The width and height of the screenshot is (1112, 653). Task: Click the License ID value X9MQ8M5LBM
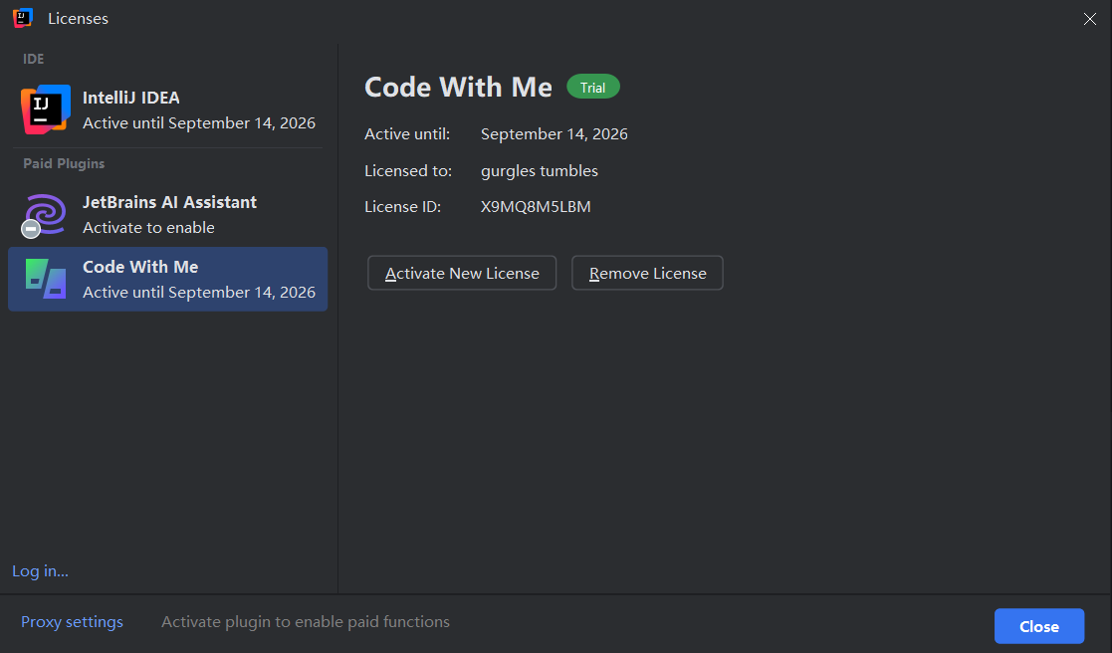point(536,206)
